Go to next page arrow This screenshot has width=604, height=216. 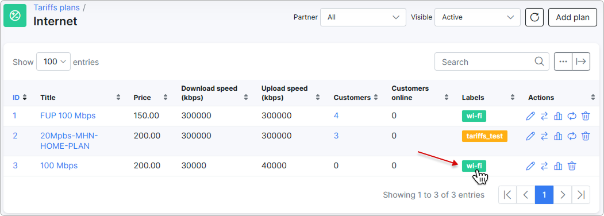pos(563,195)
